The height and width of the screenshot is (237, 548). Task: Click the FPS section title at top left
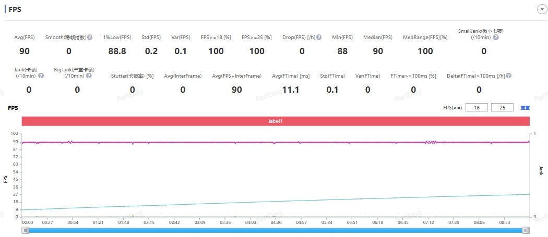15,9
